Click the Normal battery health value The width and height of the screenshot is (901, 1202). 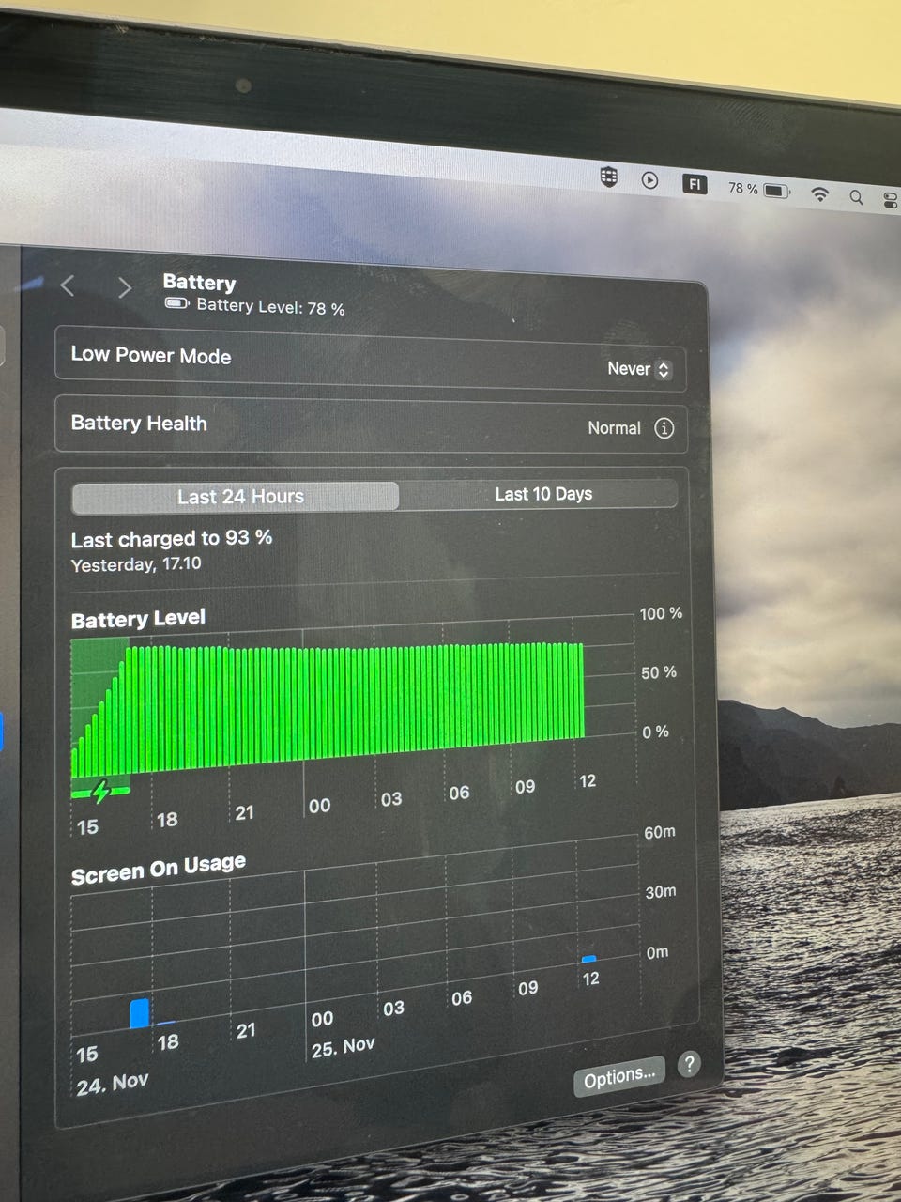click(x=614, y=427)
